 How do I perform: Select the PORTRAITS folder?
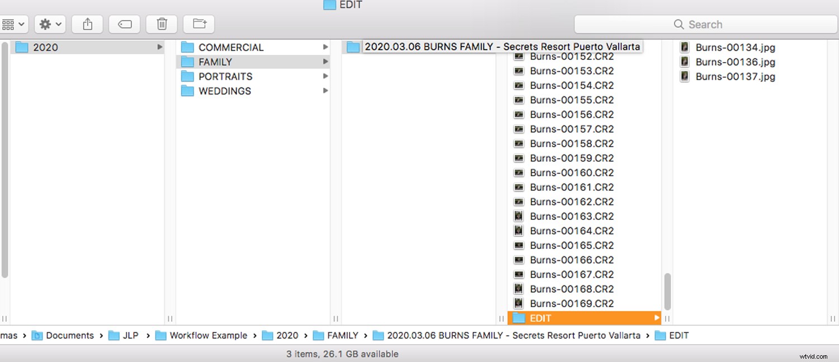(x=226, y=76)
